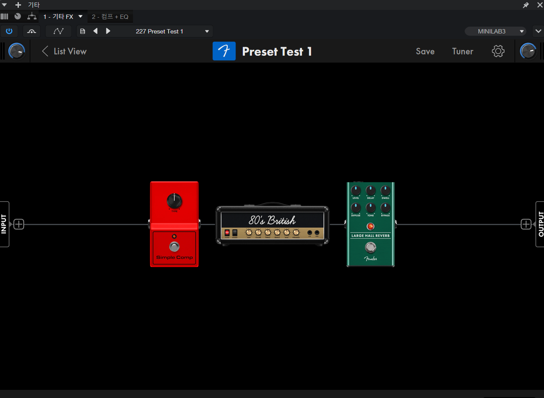Click the Save button

[x=425, y=51]
